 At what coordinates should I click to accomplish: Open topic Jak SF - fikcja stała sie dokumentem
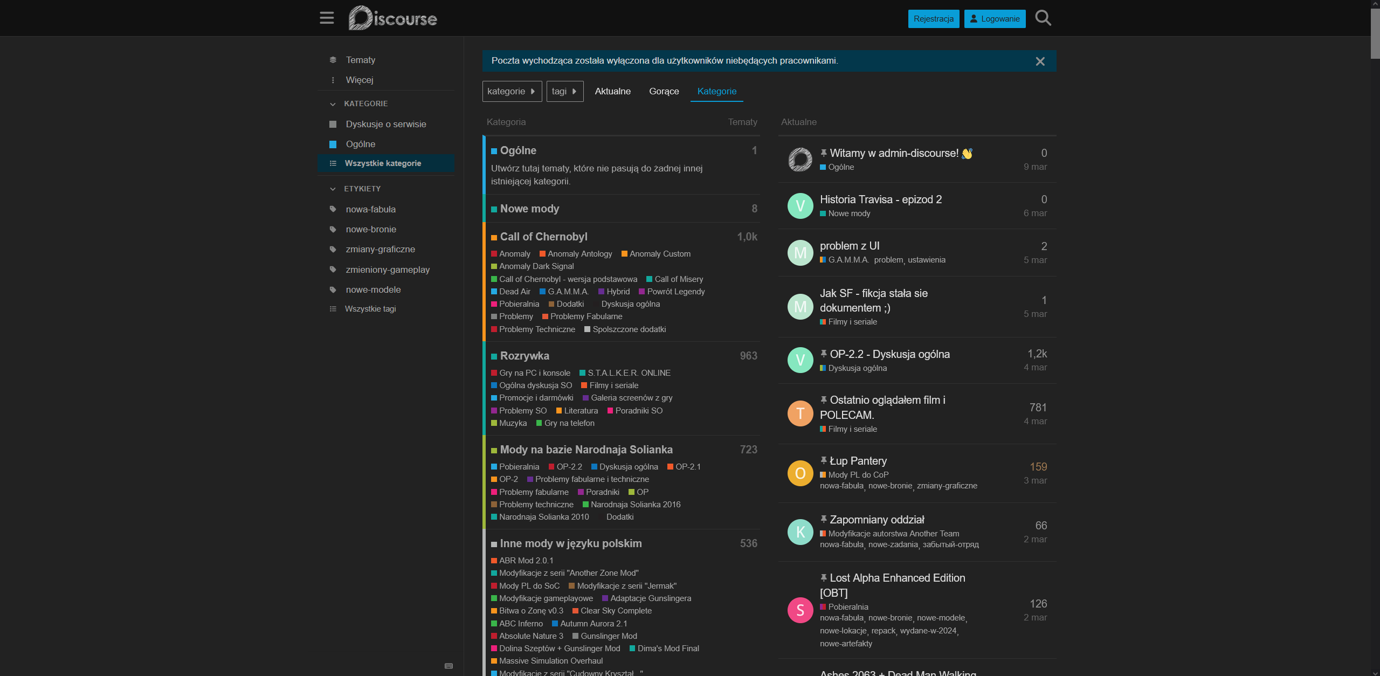[x=873, y=301]
